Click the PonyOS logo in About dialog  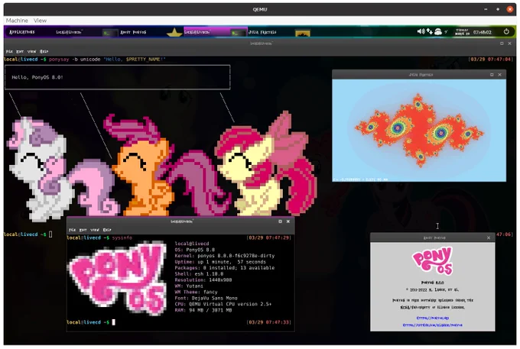click(x=433, y=261)
